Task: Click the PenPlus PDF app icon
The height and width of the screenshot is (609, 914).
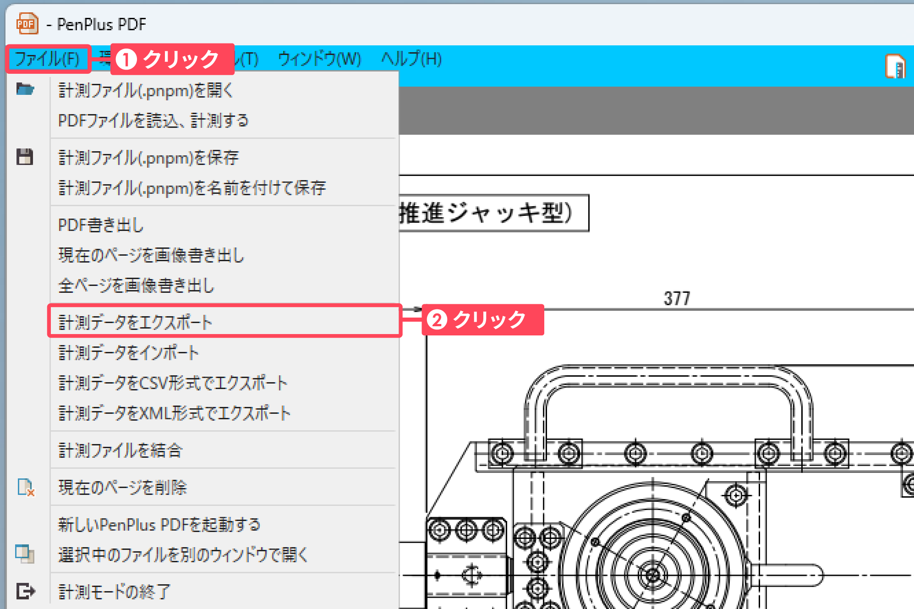Action: (x=27, y=24)
